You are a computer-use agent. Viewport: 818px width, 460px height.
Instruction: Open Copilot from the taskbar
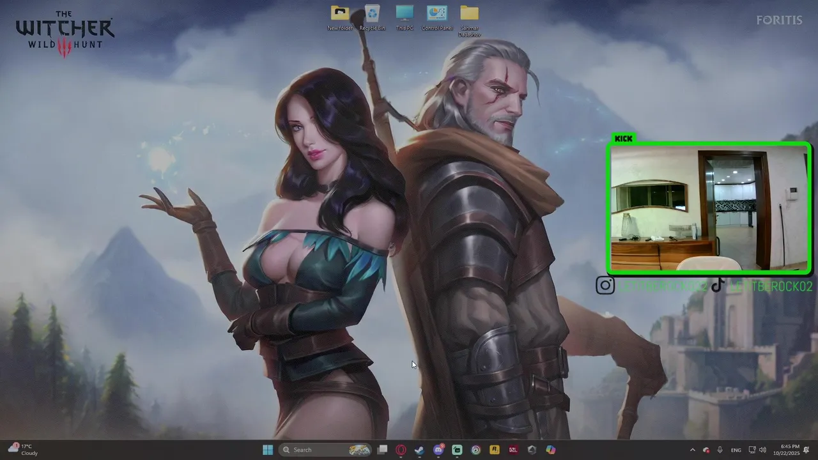coord(550,450)
